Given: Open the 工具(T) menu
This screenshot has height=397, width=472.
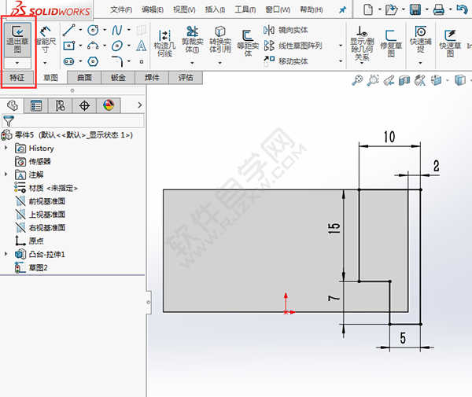Looking at the screenshot, I should click(245, 9).
